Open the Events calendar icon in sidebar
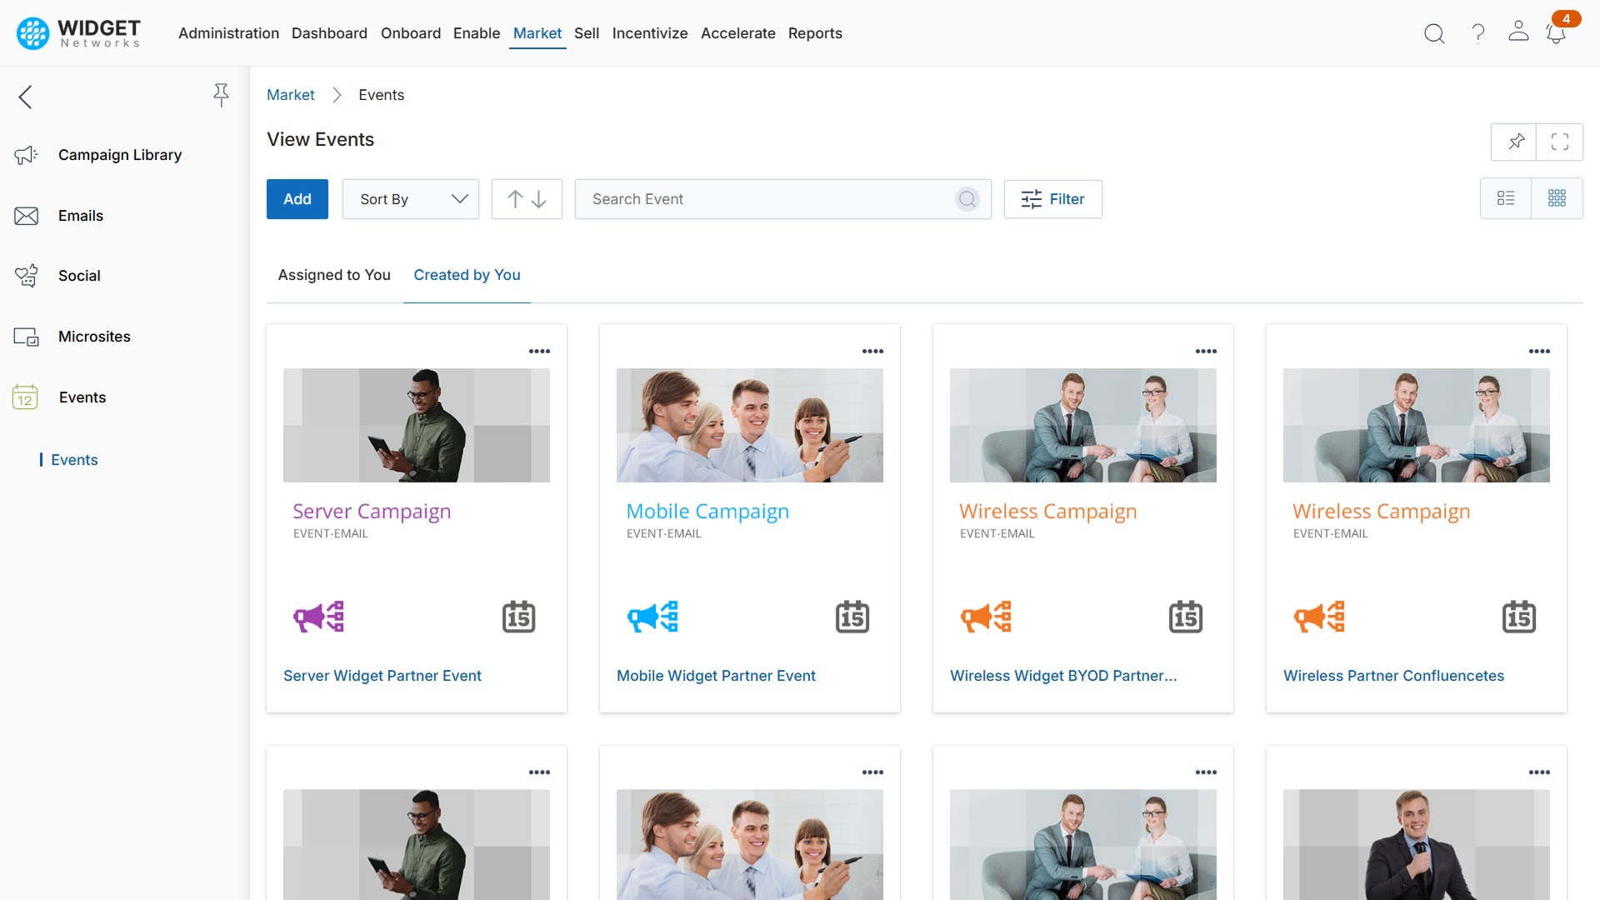Viewport: 1600px width, 900px height. [x=24, y=397]
